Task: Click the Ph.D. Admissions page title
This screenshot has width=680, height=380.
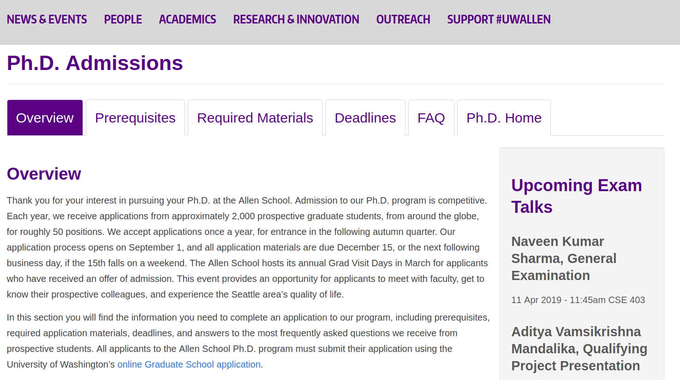Action: [95, 63]
